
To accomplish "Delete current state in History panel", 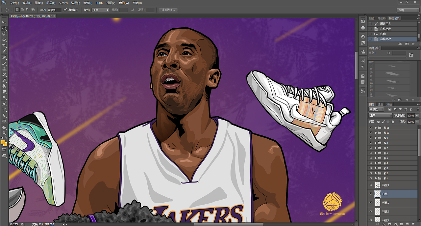I will point(413,44).
